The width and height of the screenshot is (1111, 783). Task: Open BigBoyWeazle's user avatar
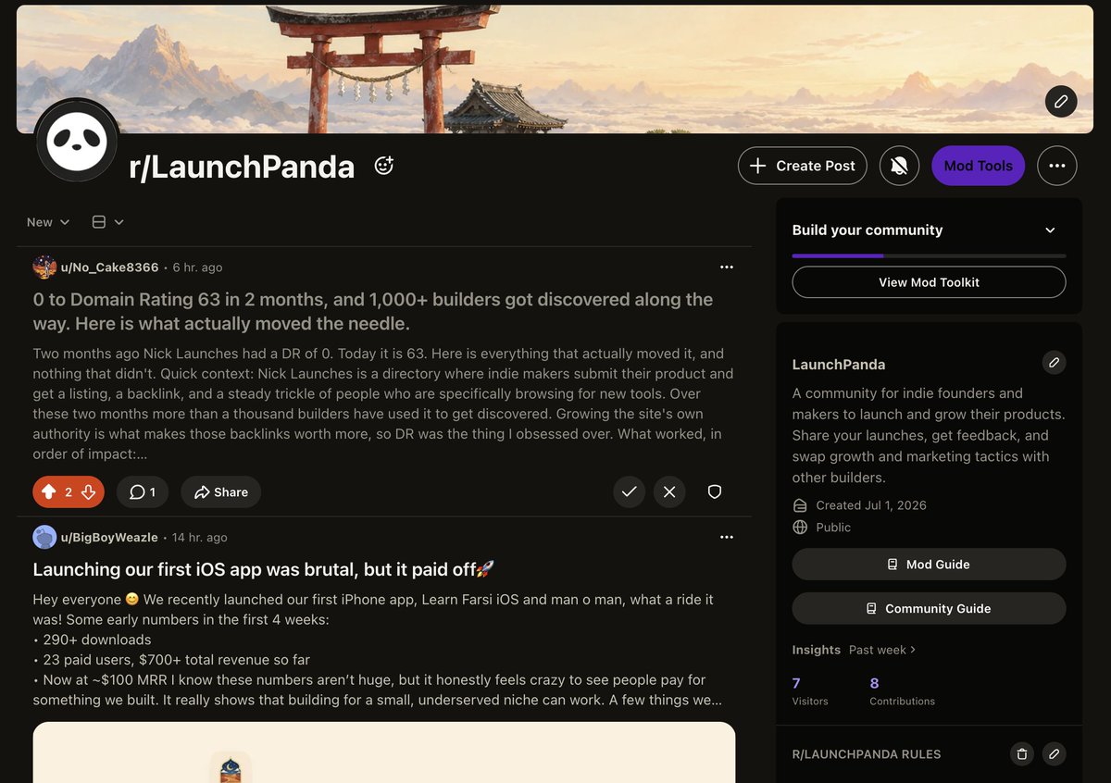[44, 538]
